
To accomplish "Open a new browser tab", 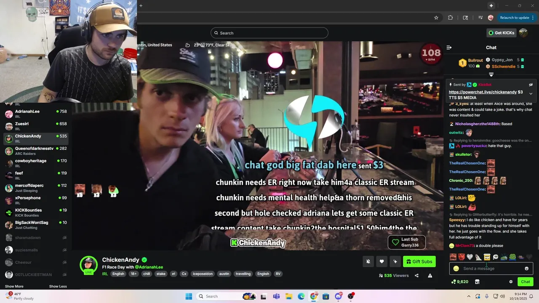I will click(x=141, y=5).
